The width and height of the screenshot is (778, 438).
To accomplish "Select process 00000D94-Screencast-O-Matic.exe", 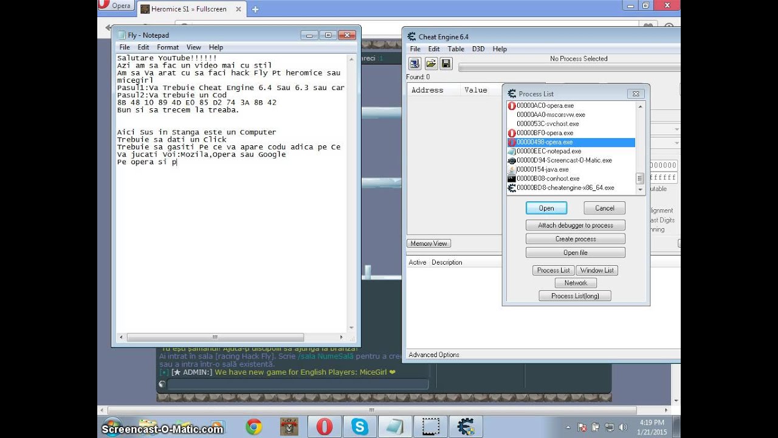I will pos(571,161).
